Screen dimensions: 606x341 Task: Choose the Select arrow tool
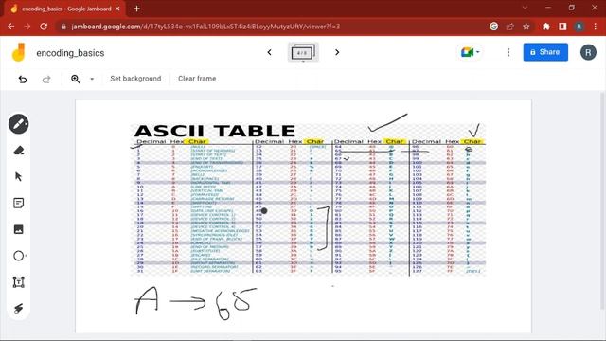pyautogui.click(x=19, y=177)
